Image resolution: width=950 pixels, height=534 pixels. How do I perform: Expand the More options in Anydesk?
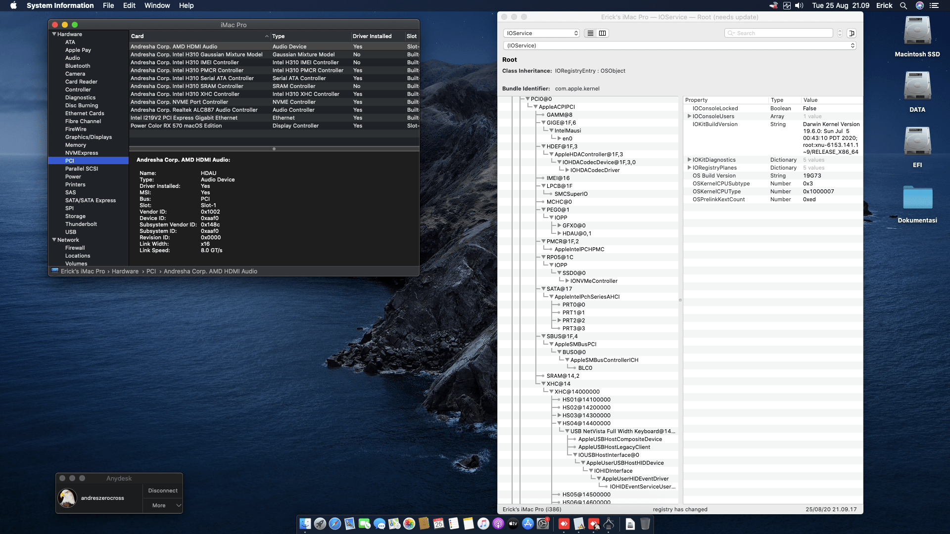[x=163, y=505]
